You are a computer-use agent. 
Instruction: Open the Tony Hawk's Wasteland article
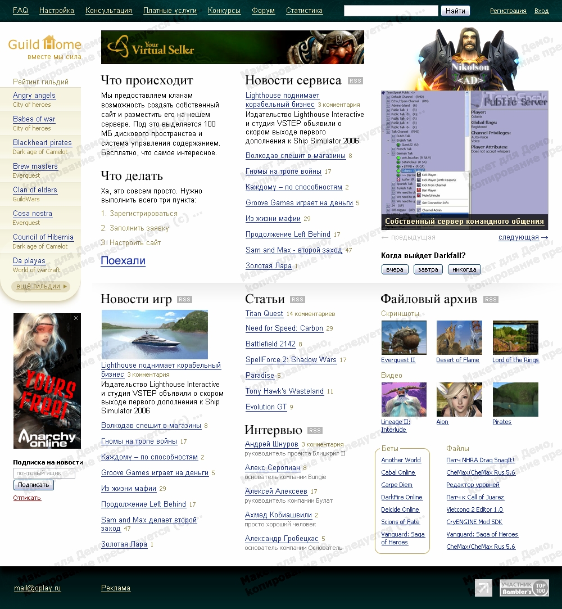click(284, 391)
